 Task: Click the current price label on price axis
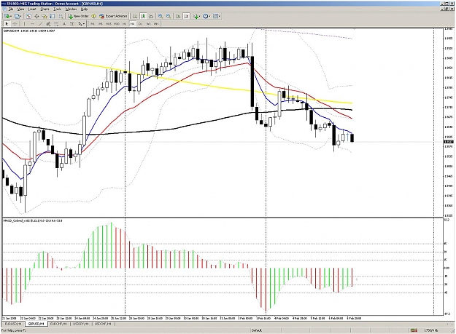tap(449, 141)
